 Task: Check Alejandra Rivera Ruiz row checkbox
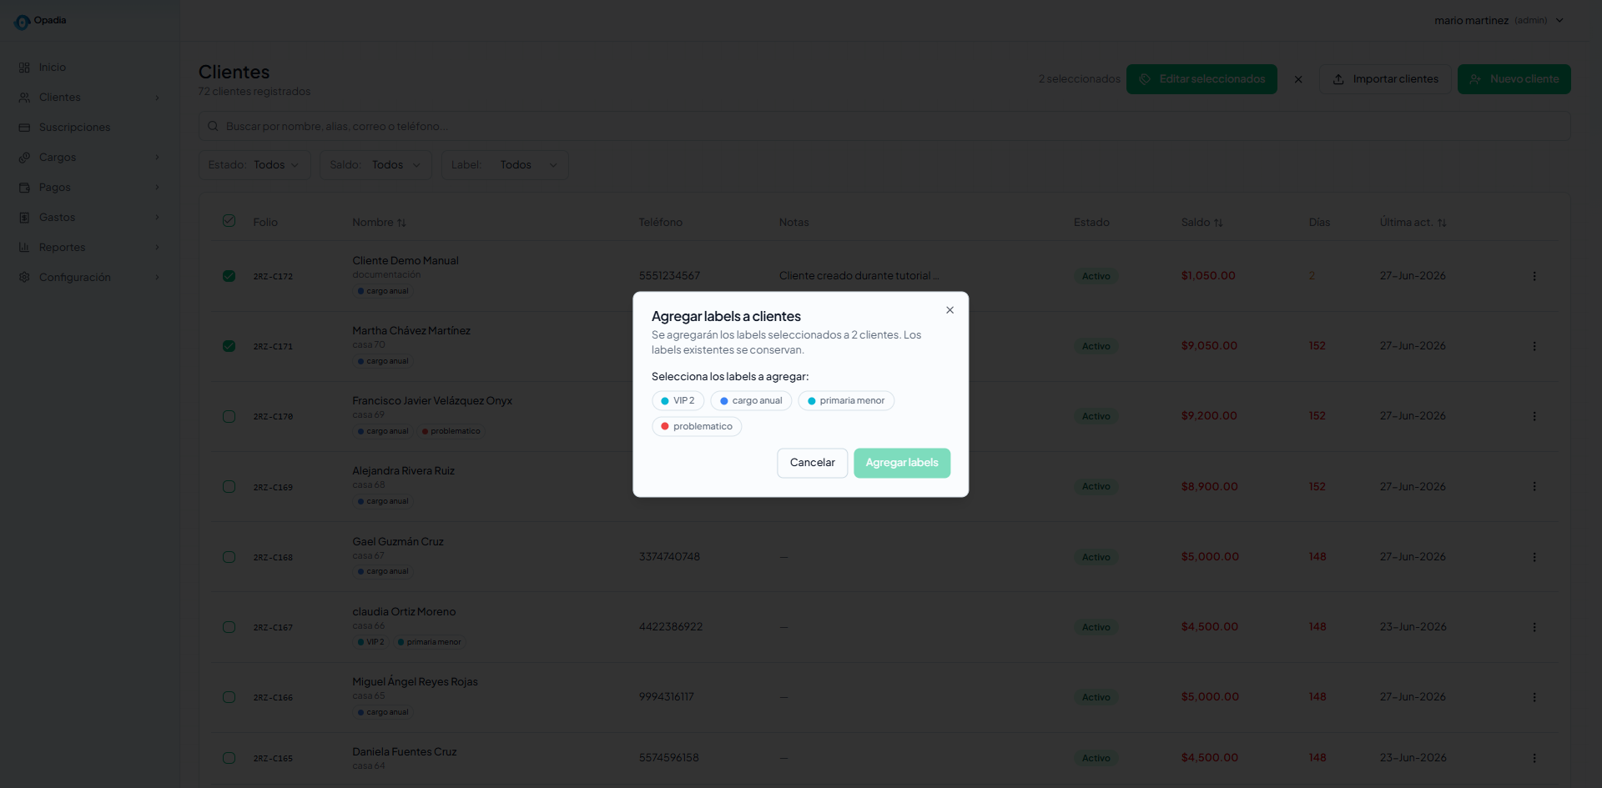click(229, 486)
